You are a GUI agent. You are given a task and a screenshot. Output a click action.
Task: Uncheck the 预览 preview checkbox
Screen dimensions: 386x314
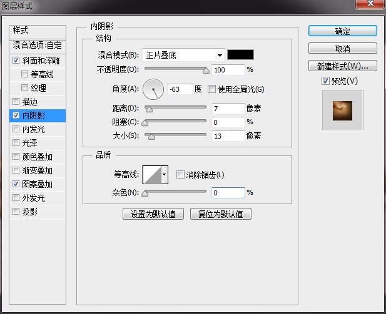325,81
